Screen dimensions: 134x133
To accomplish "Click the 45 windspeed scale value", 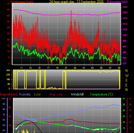I will [x=8, y=10].
